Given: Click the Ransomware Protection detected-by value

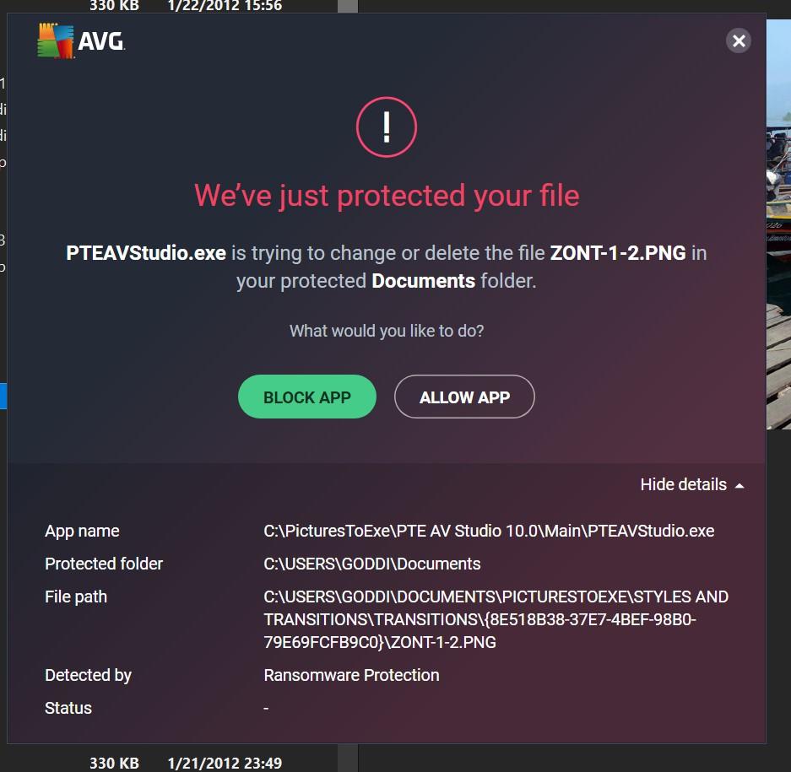Looking at the screenshot, I should click(352, 675).
